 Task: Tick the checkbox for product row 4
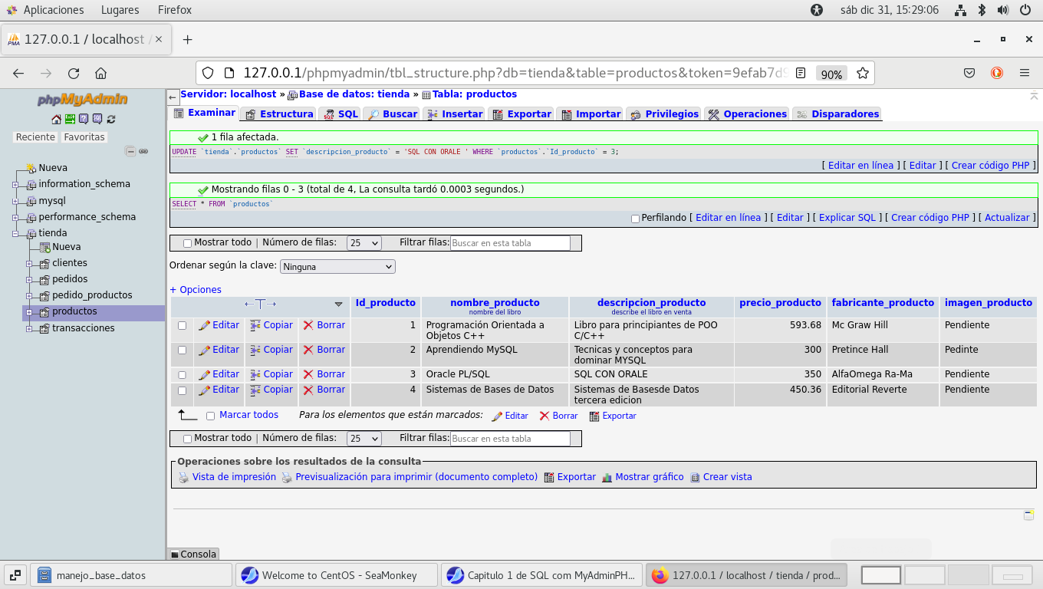point(182,390)
